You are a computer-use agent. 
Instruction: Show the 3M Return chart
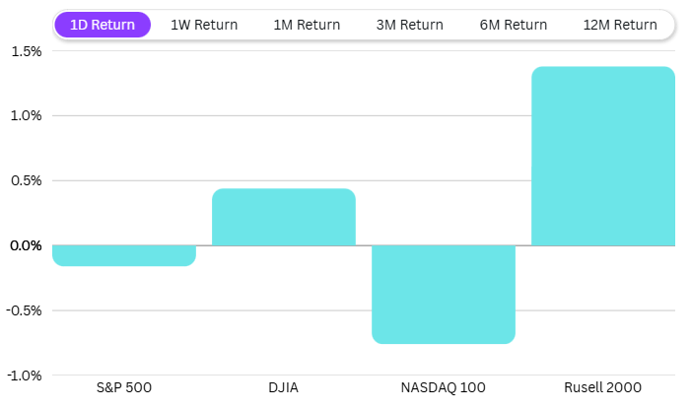coord(409,25)
